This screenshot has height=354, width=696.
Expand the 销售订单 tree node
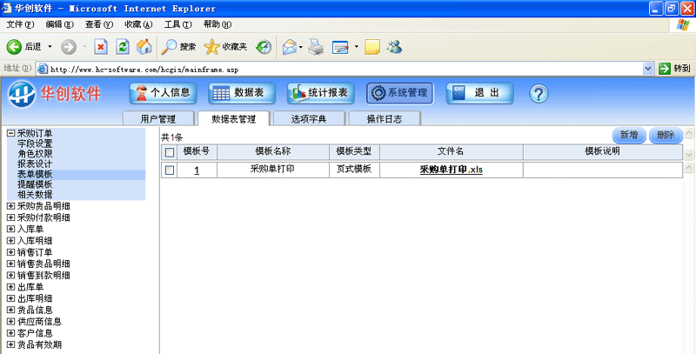(10, 253)
